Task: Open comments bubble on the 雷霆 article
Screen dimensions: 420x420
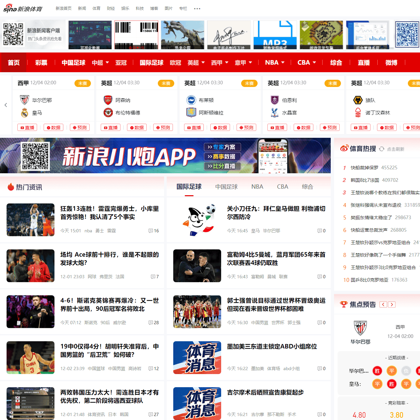Action: (151, 231)
